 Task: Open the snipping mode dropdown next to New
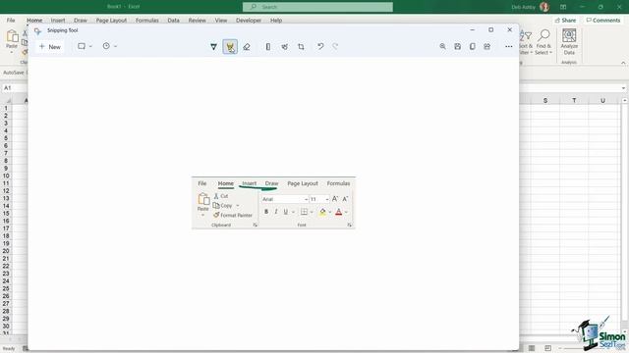click(85, 46)
